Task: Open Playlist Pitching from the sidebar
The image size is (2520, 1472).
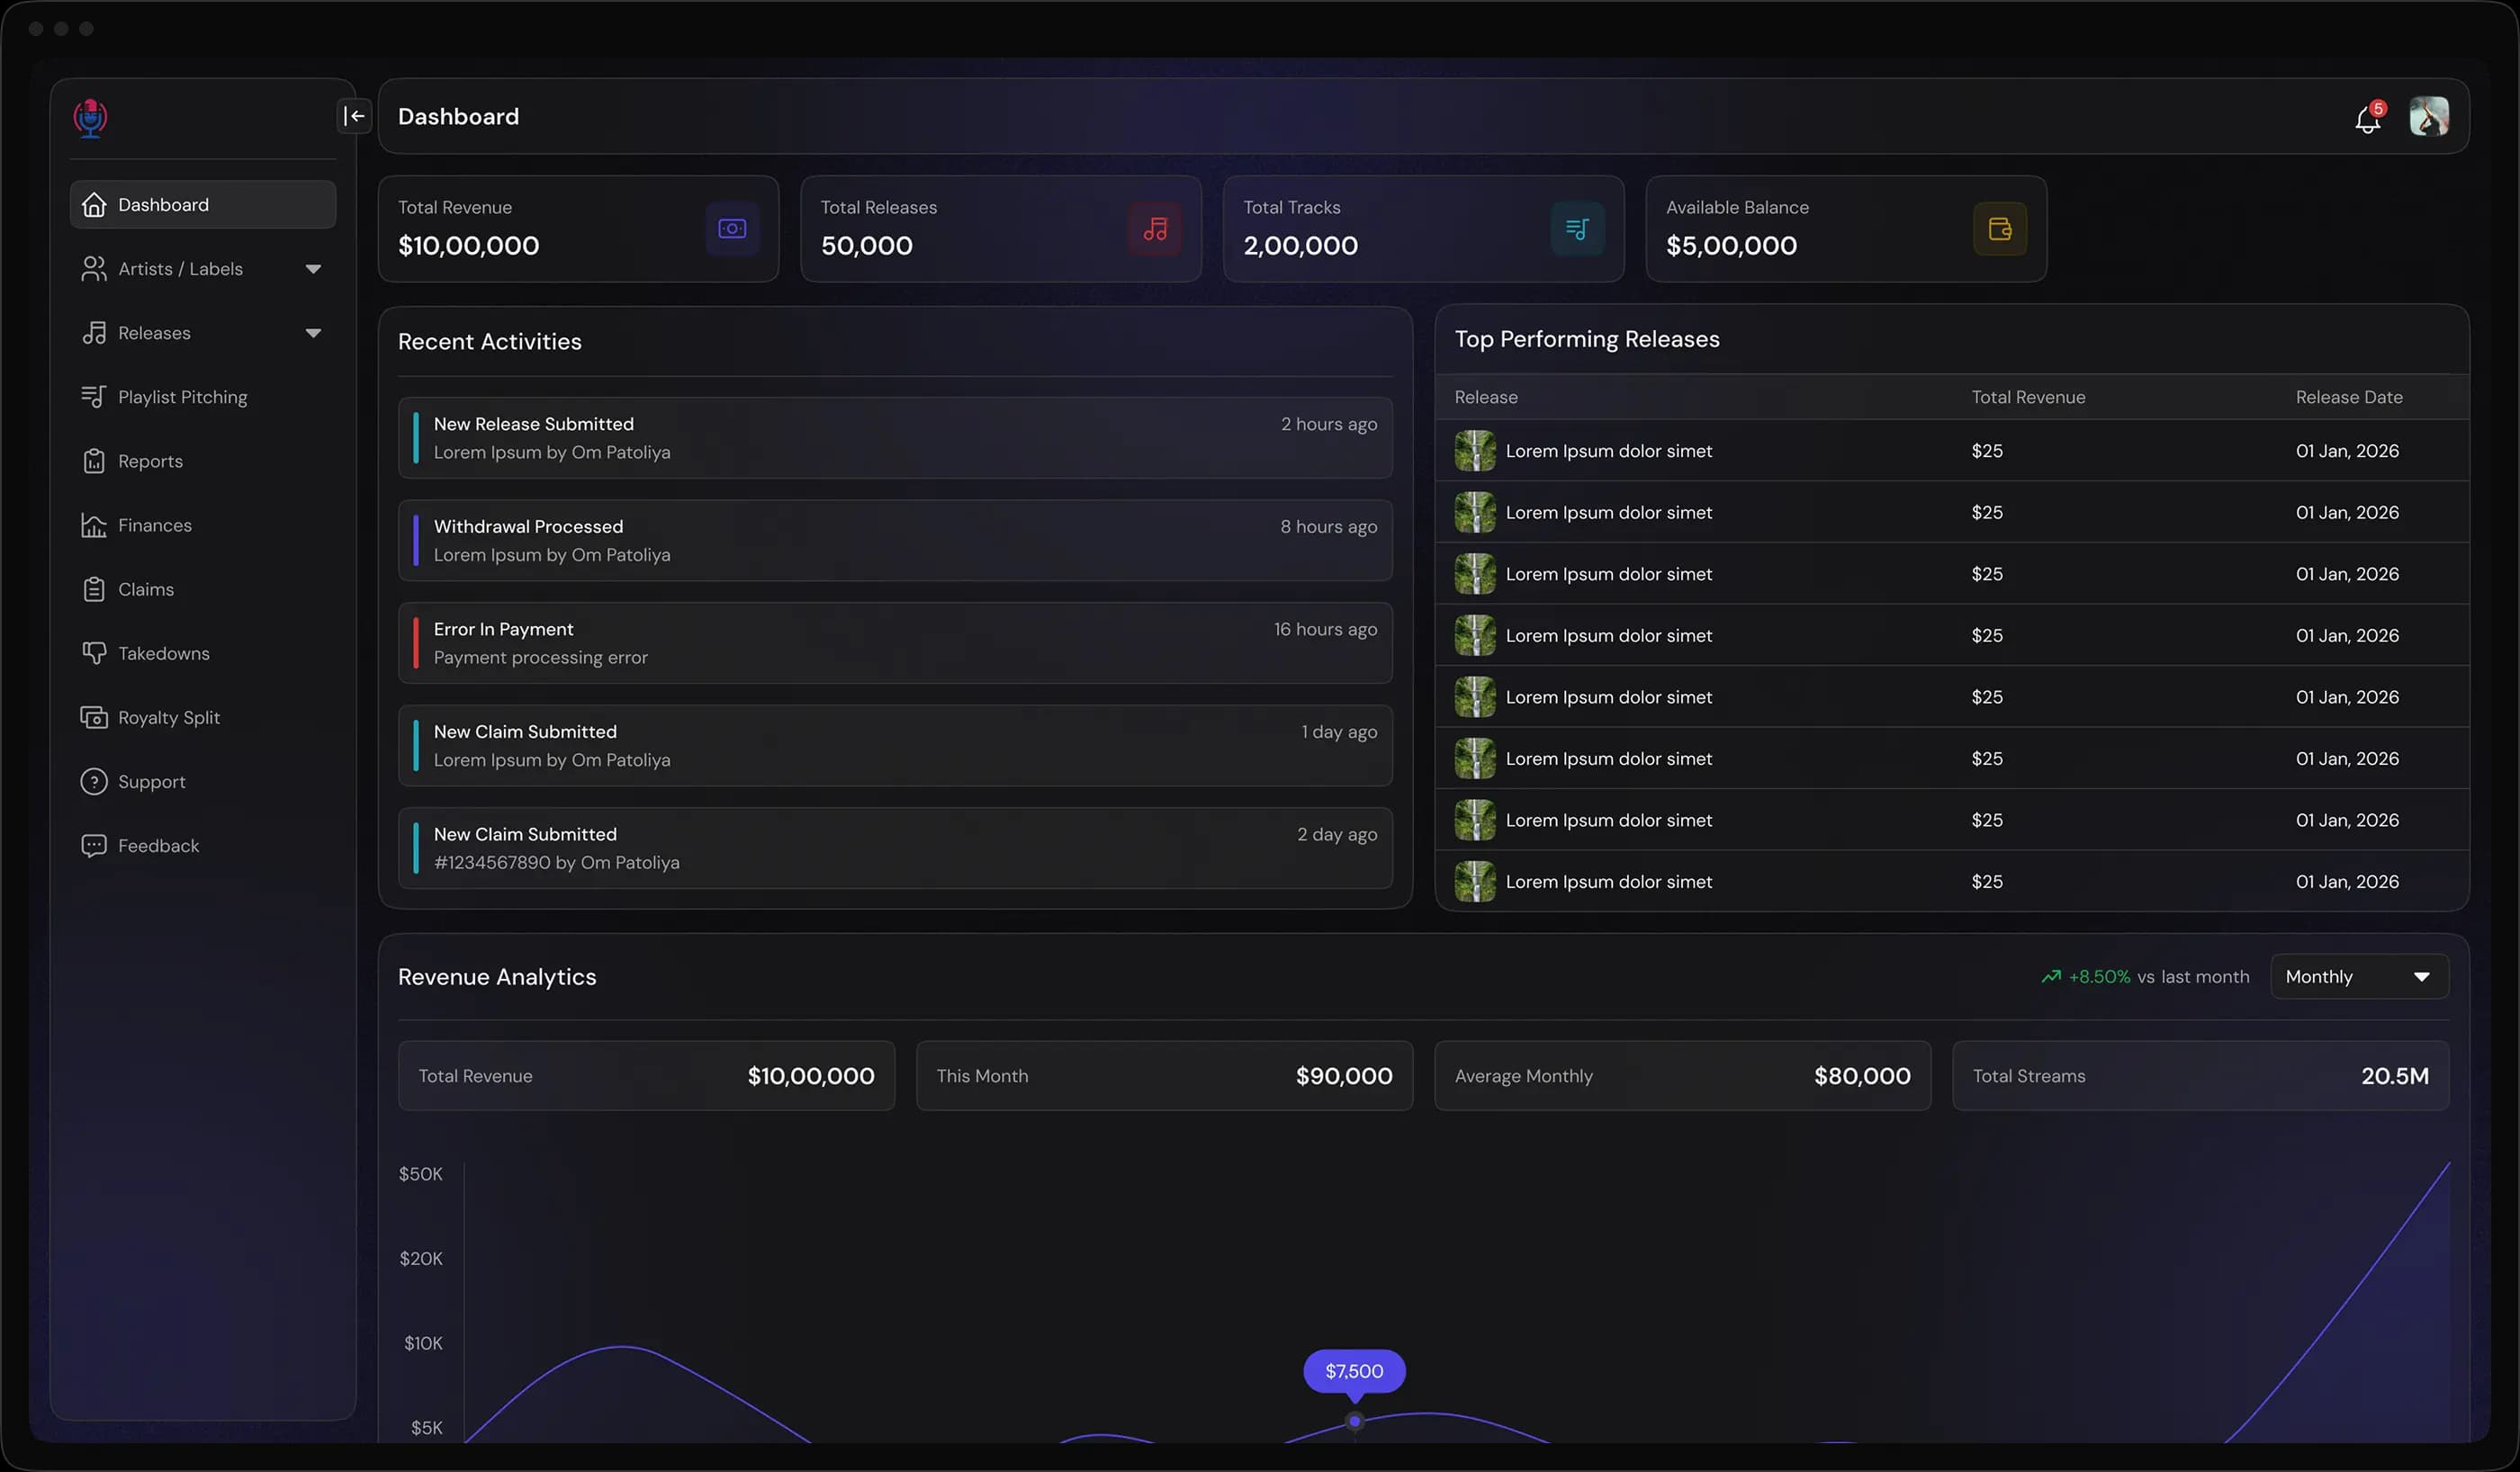Action: click(203, 397)
